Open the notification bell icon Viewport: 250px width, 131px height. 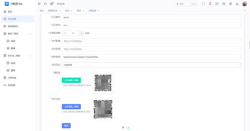point(210,4)
